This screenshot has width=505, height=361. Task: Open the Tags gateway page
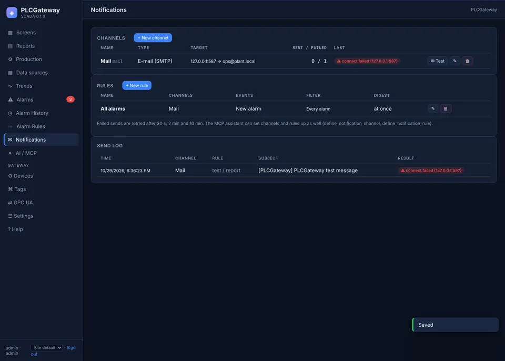pos(41,189)
